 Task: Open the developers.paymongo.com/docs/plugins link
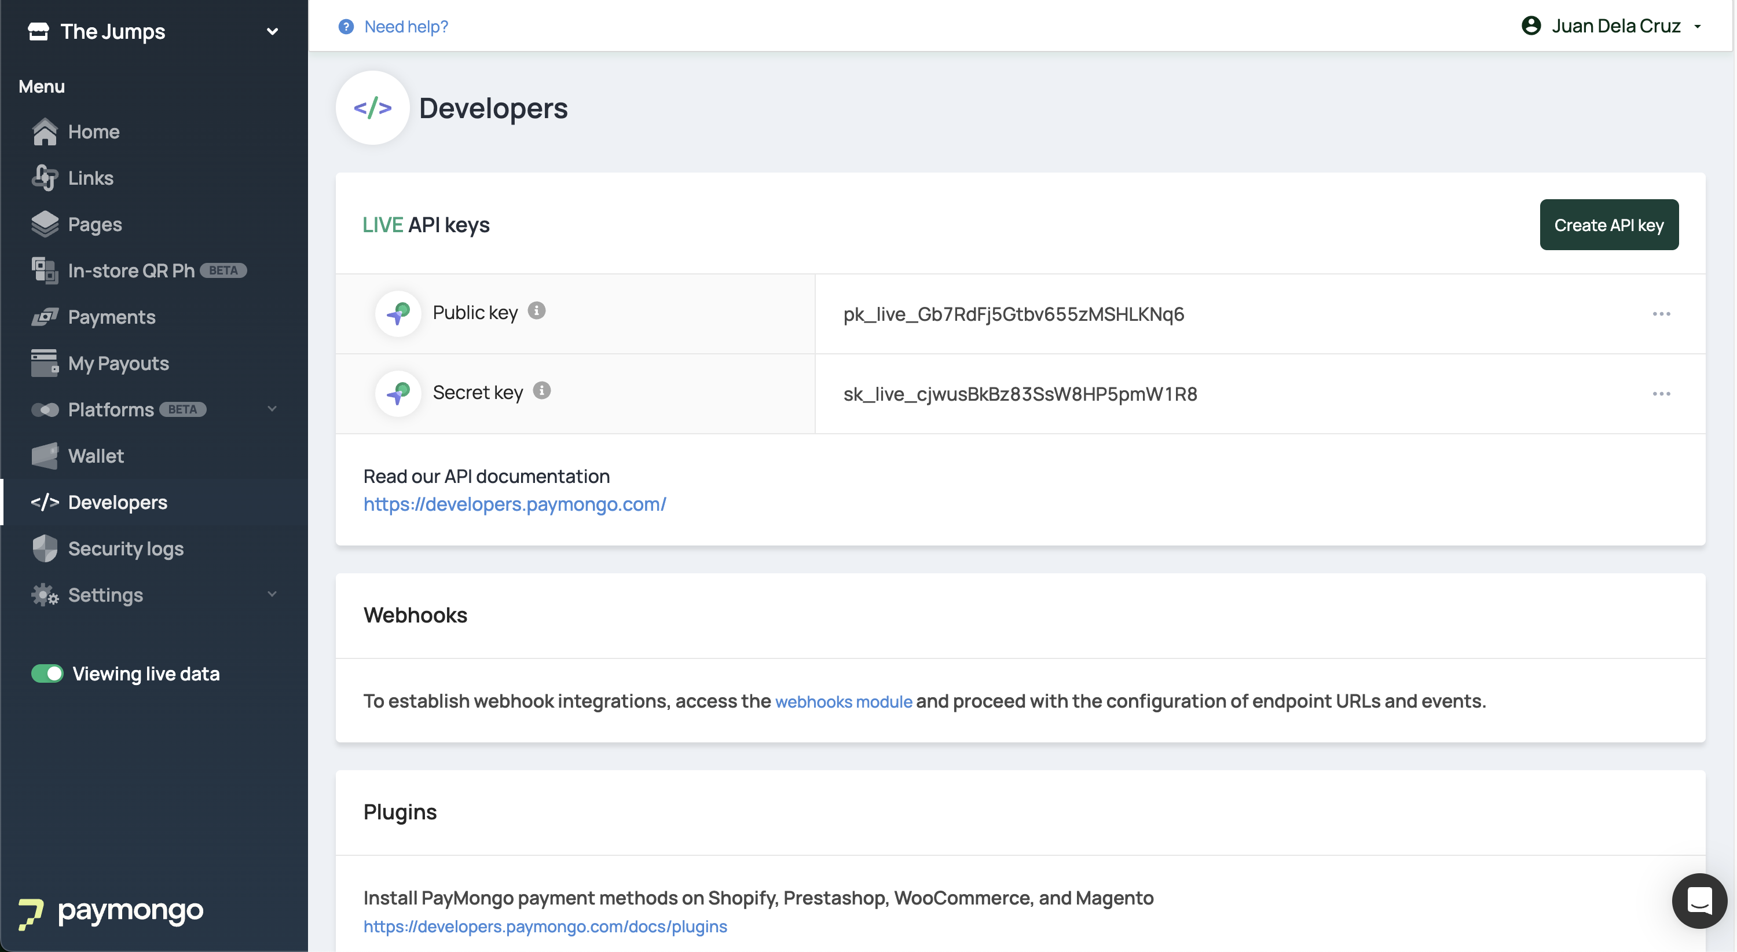(x=545, y=927)
